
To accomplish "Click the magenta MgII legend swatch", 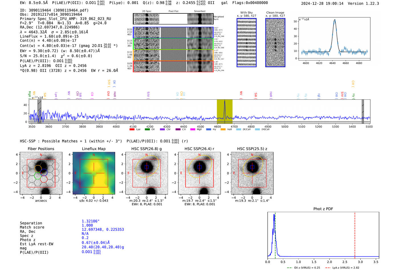I will (193, 129).
